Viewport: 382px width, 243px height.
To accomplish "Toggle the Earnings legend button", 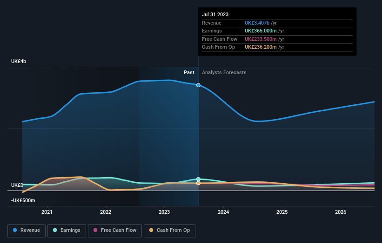I will 67,230.
